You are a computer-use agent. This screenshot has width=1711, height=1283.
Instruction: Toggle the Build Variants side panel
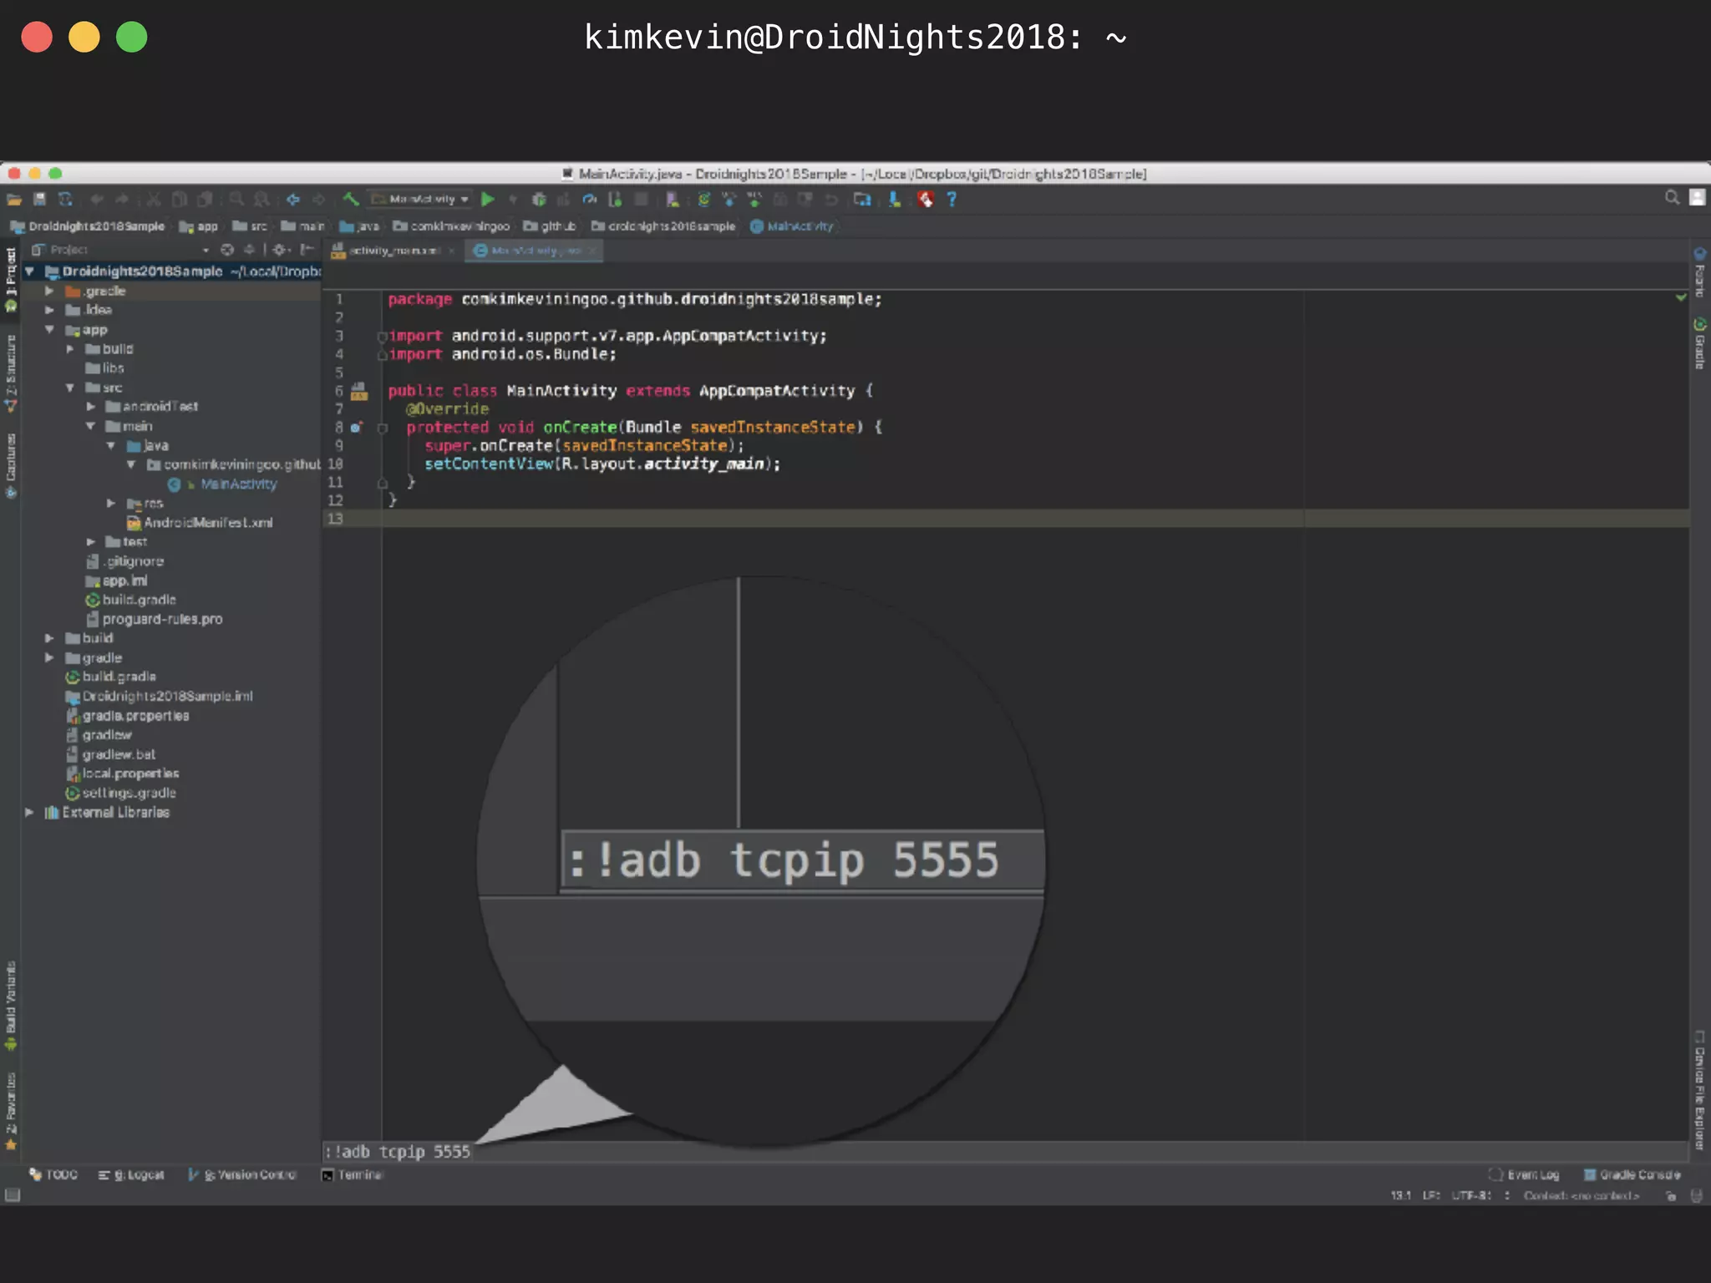click(x=11, y=1006)
